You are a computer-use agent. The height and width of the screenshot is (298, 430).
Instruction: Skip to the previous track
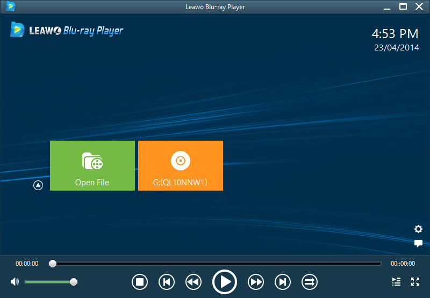coord(167,281)
